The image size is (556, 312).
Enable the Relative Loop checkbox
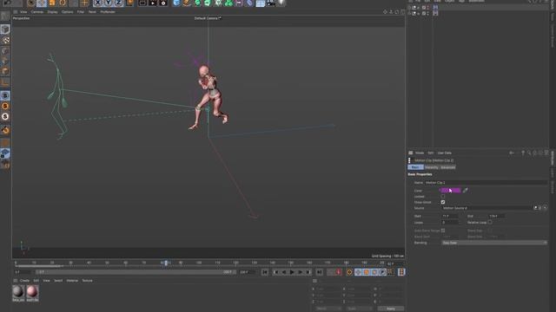(490, 223)
